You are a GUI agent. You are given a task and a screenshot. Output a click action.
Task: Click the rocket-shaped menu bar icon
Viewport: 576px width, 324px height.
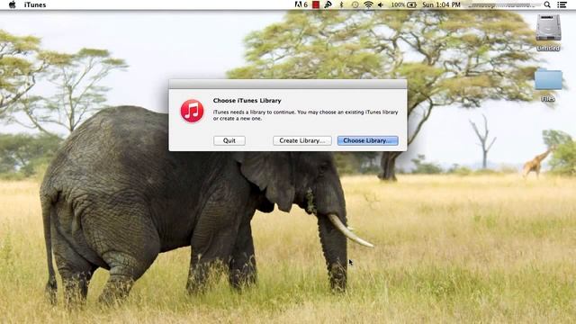click(x=328, y=4)
